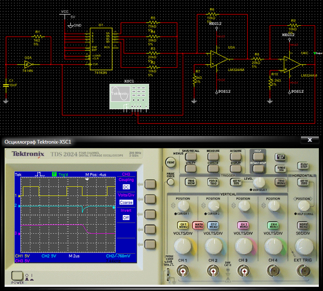Open the TRIG MENU button
The height and width of the screenshot is (291, 323).
[x=281, y=182]
